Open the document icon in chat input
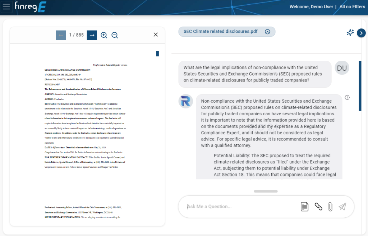 pos(304,207)
